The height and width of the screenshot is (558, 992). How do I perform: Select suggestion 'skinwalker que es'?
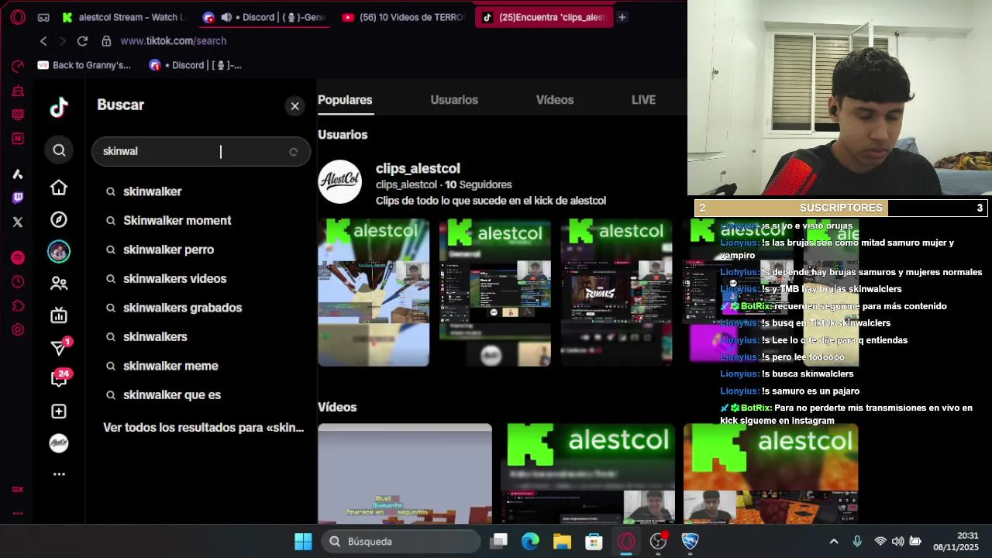[171, 395]
